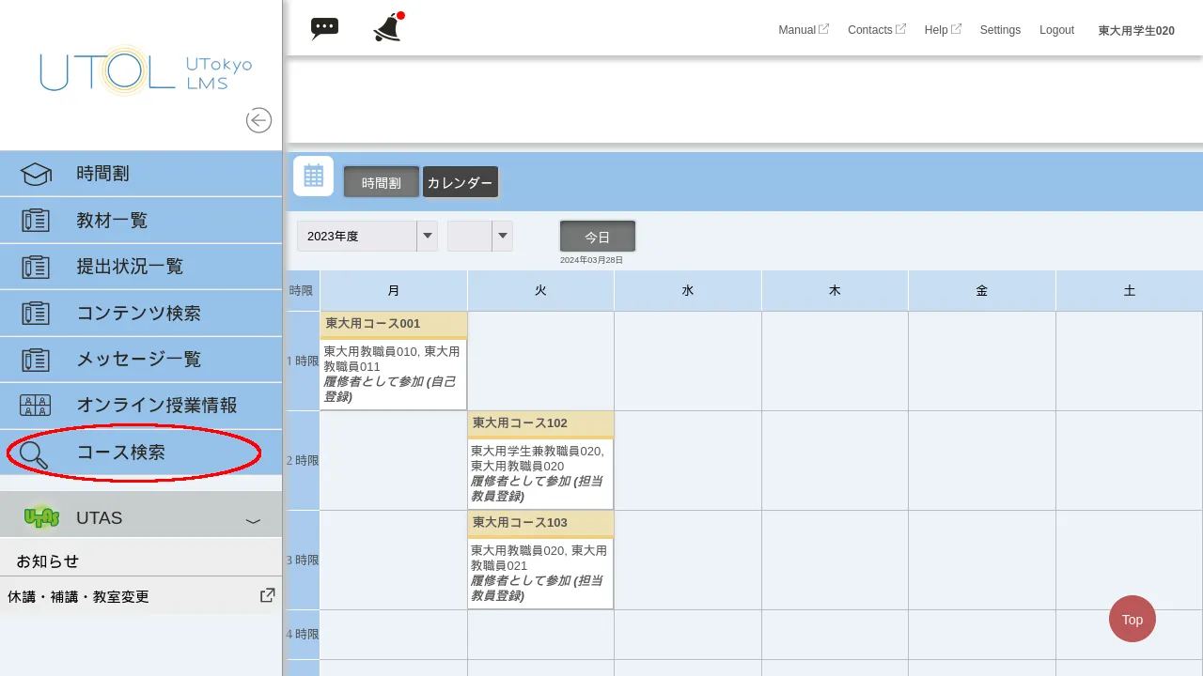Screen dimensions: 1203x676
Task: Collapse sidebar with the left arrow icon
Action: coord(258,120)
